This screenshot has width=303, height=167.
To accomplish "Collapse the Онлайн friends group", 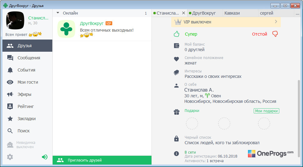I will 57,13.
